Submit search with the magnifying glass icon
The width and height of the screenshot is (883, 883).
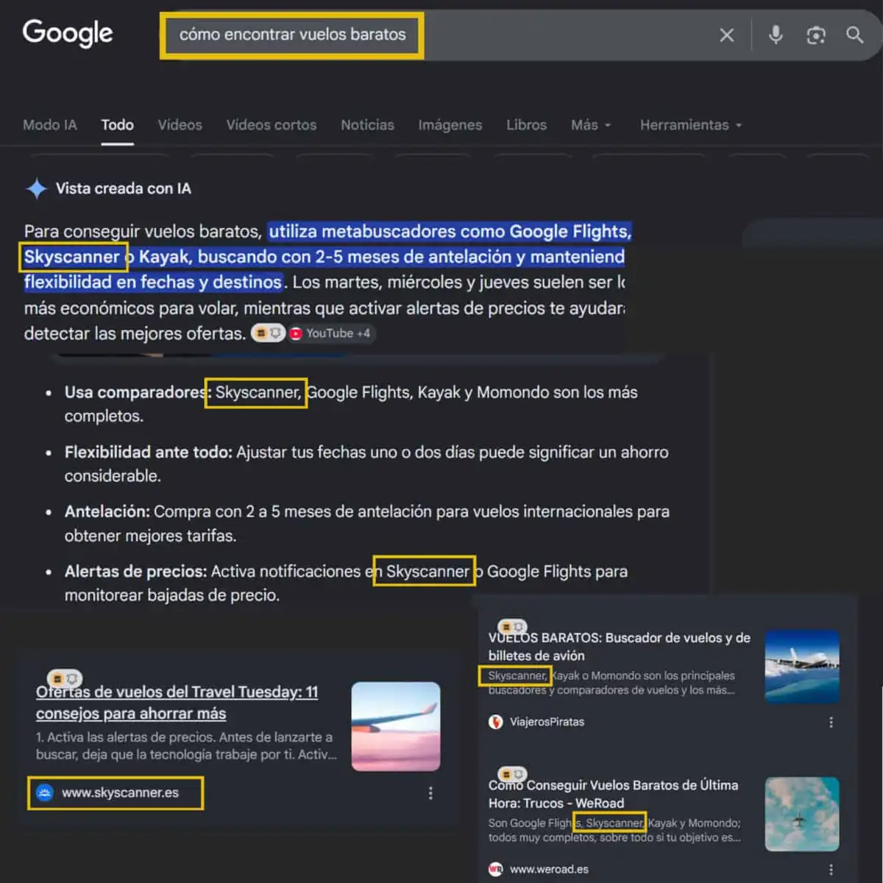click(854, 35)
